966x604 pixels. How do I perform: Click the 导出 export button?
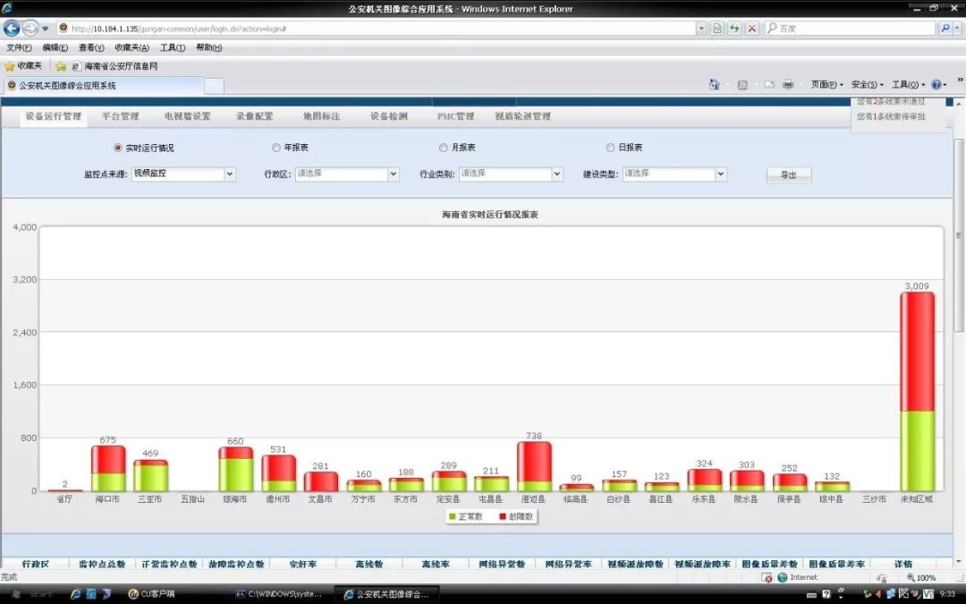[789, 175]
